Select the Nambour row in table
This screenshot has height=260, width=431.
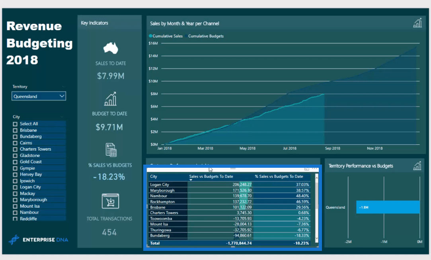[230, 196]
